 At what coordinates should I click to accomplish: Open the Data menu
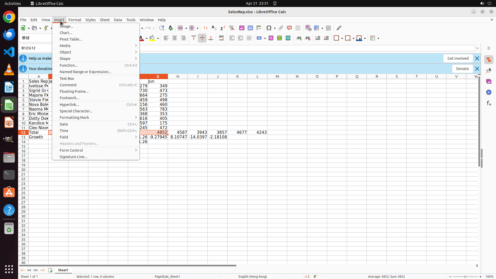pos(118,20)
